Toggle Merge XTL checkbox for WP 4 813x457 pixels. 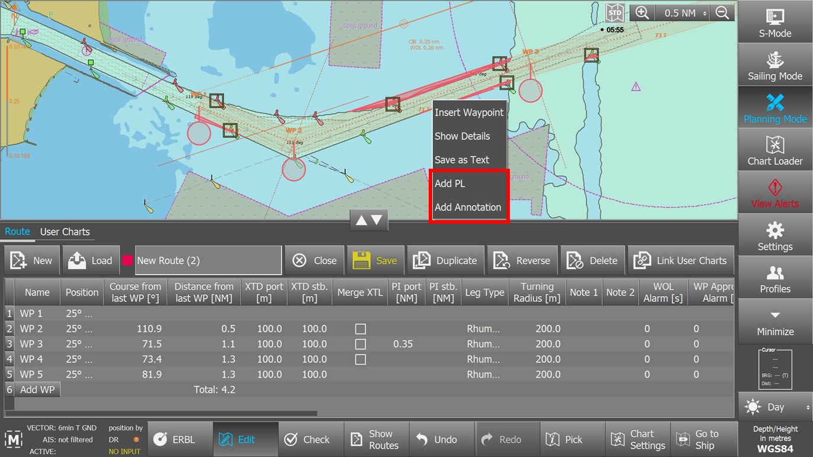[360, 359]
